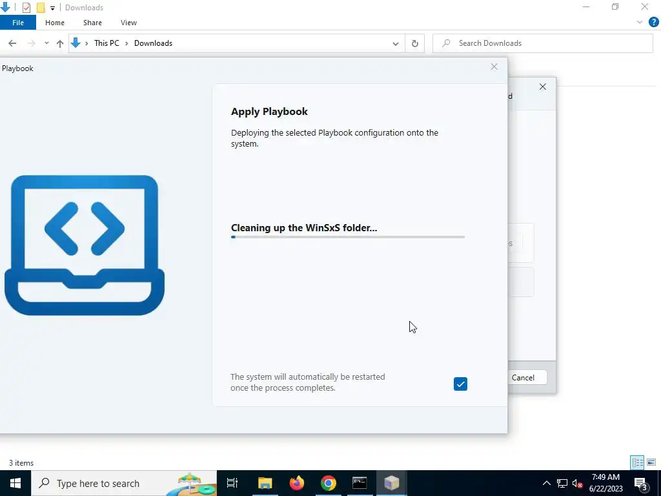Switch Explorer to large icons view
This screenshot has height=496, width=661.
[651, 462]
